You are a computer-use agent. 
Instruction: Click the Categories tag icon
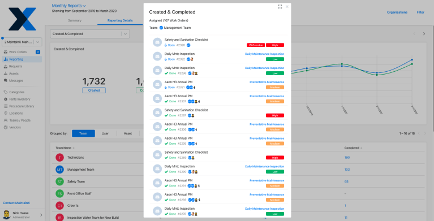[x=6, y=92]
